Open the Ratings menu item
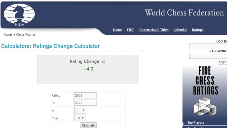Screen dimensions: 228x128 tap(197, 30)
